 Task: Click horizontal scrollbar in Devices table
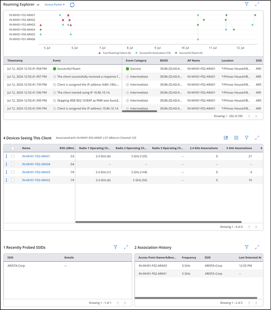coord(158,222)
